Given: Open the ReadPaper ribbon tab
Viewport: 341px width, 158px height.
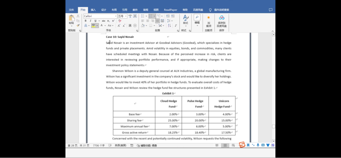Looking at the screenshot, I should [170, 10].
